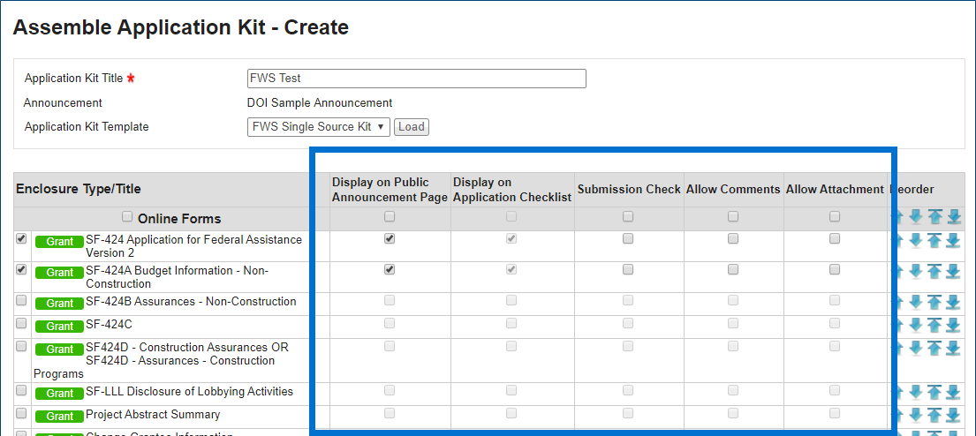Viewport: 976px width, 436px height.
Task: Click move down arrow for SF-LLL Disclosure row
Action: pyautogui.click(x=916, y=392)
